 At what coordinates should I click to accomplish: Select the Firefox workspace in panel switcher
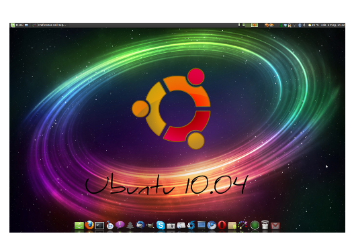pos(255,25)
